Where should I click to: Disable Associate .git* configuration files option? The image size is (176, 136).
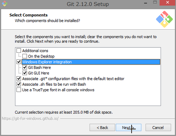click(x=19, y=78)
